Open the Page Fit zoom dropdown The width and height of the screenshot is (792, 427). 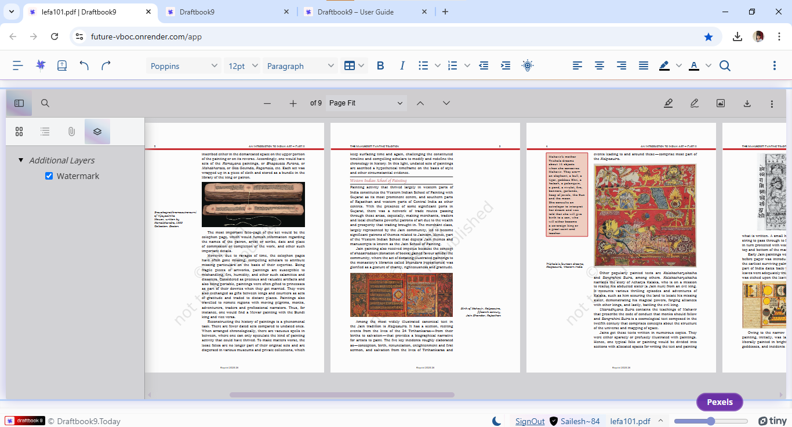(x=365, y=103)
